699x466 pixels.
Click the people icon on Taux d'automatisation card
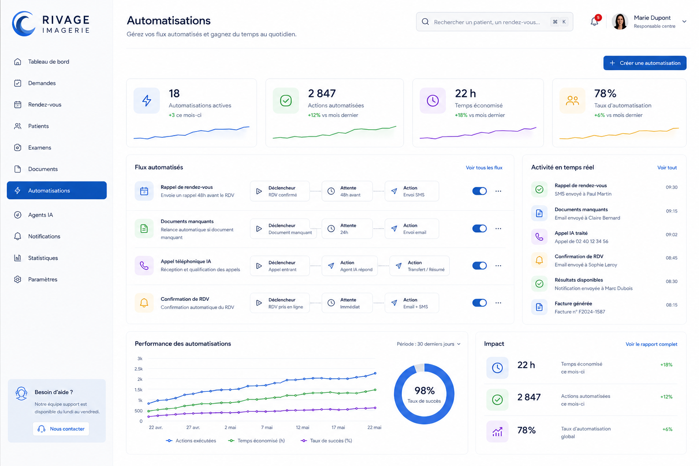click(572, 101)
